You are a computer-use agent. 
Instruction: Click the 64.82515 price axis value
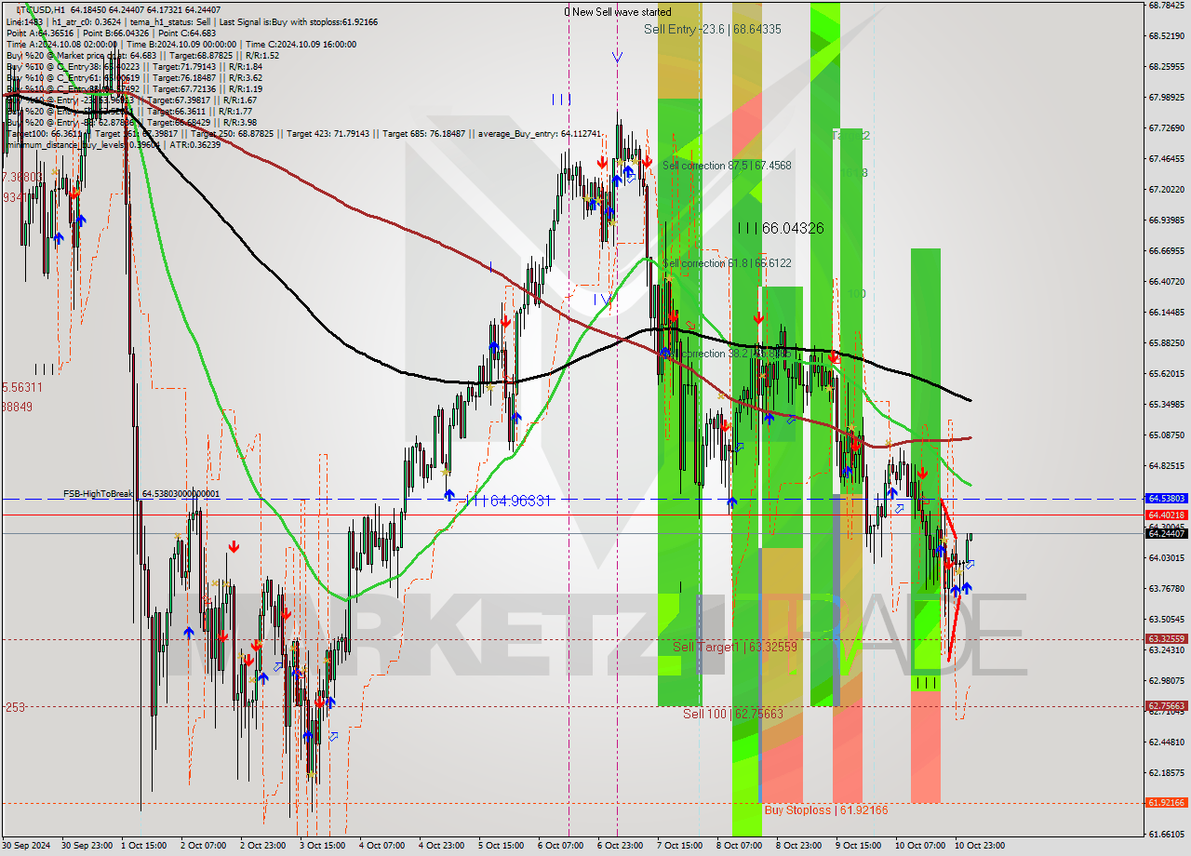(x=1166, y=466)
